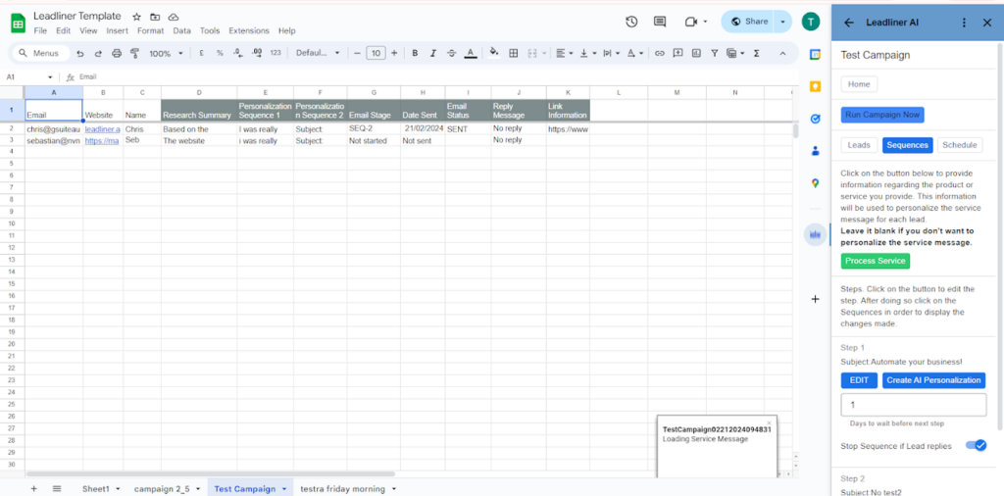Open Test Campaign sheet tab menu arrow
Viewport: 1004px width, 496px height.
(x=283, y=489)
